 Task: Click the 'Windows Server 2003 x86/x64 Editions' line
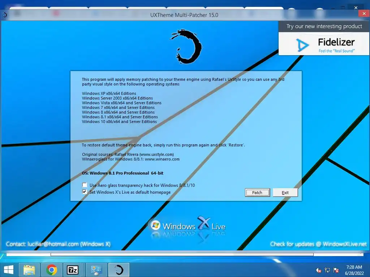point(117,98)
